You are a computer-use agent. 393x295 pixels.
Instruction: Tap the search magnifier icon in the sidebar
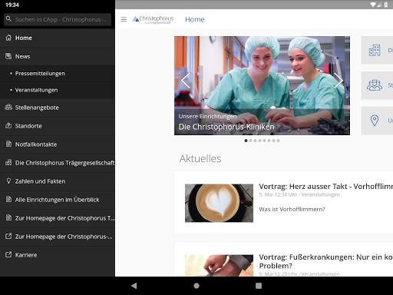[8, 19]
